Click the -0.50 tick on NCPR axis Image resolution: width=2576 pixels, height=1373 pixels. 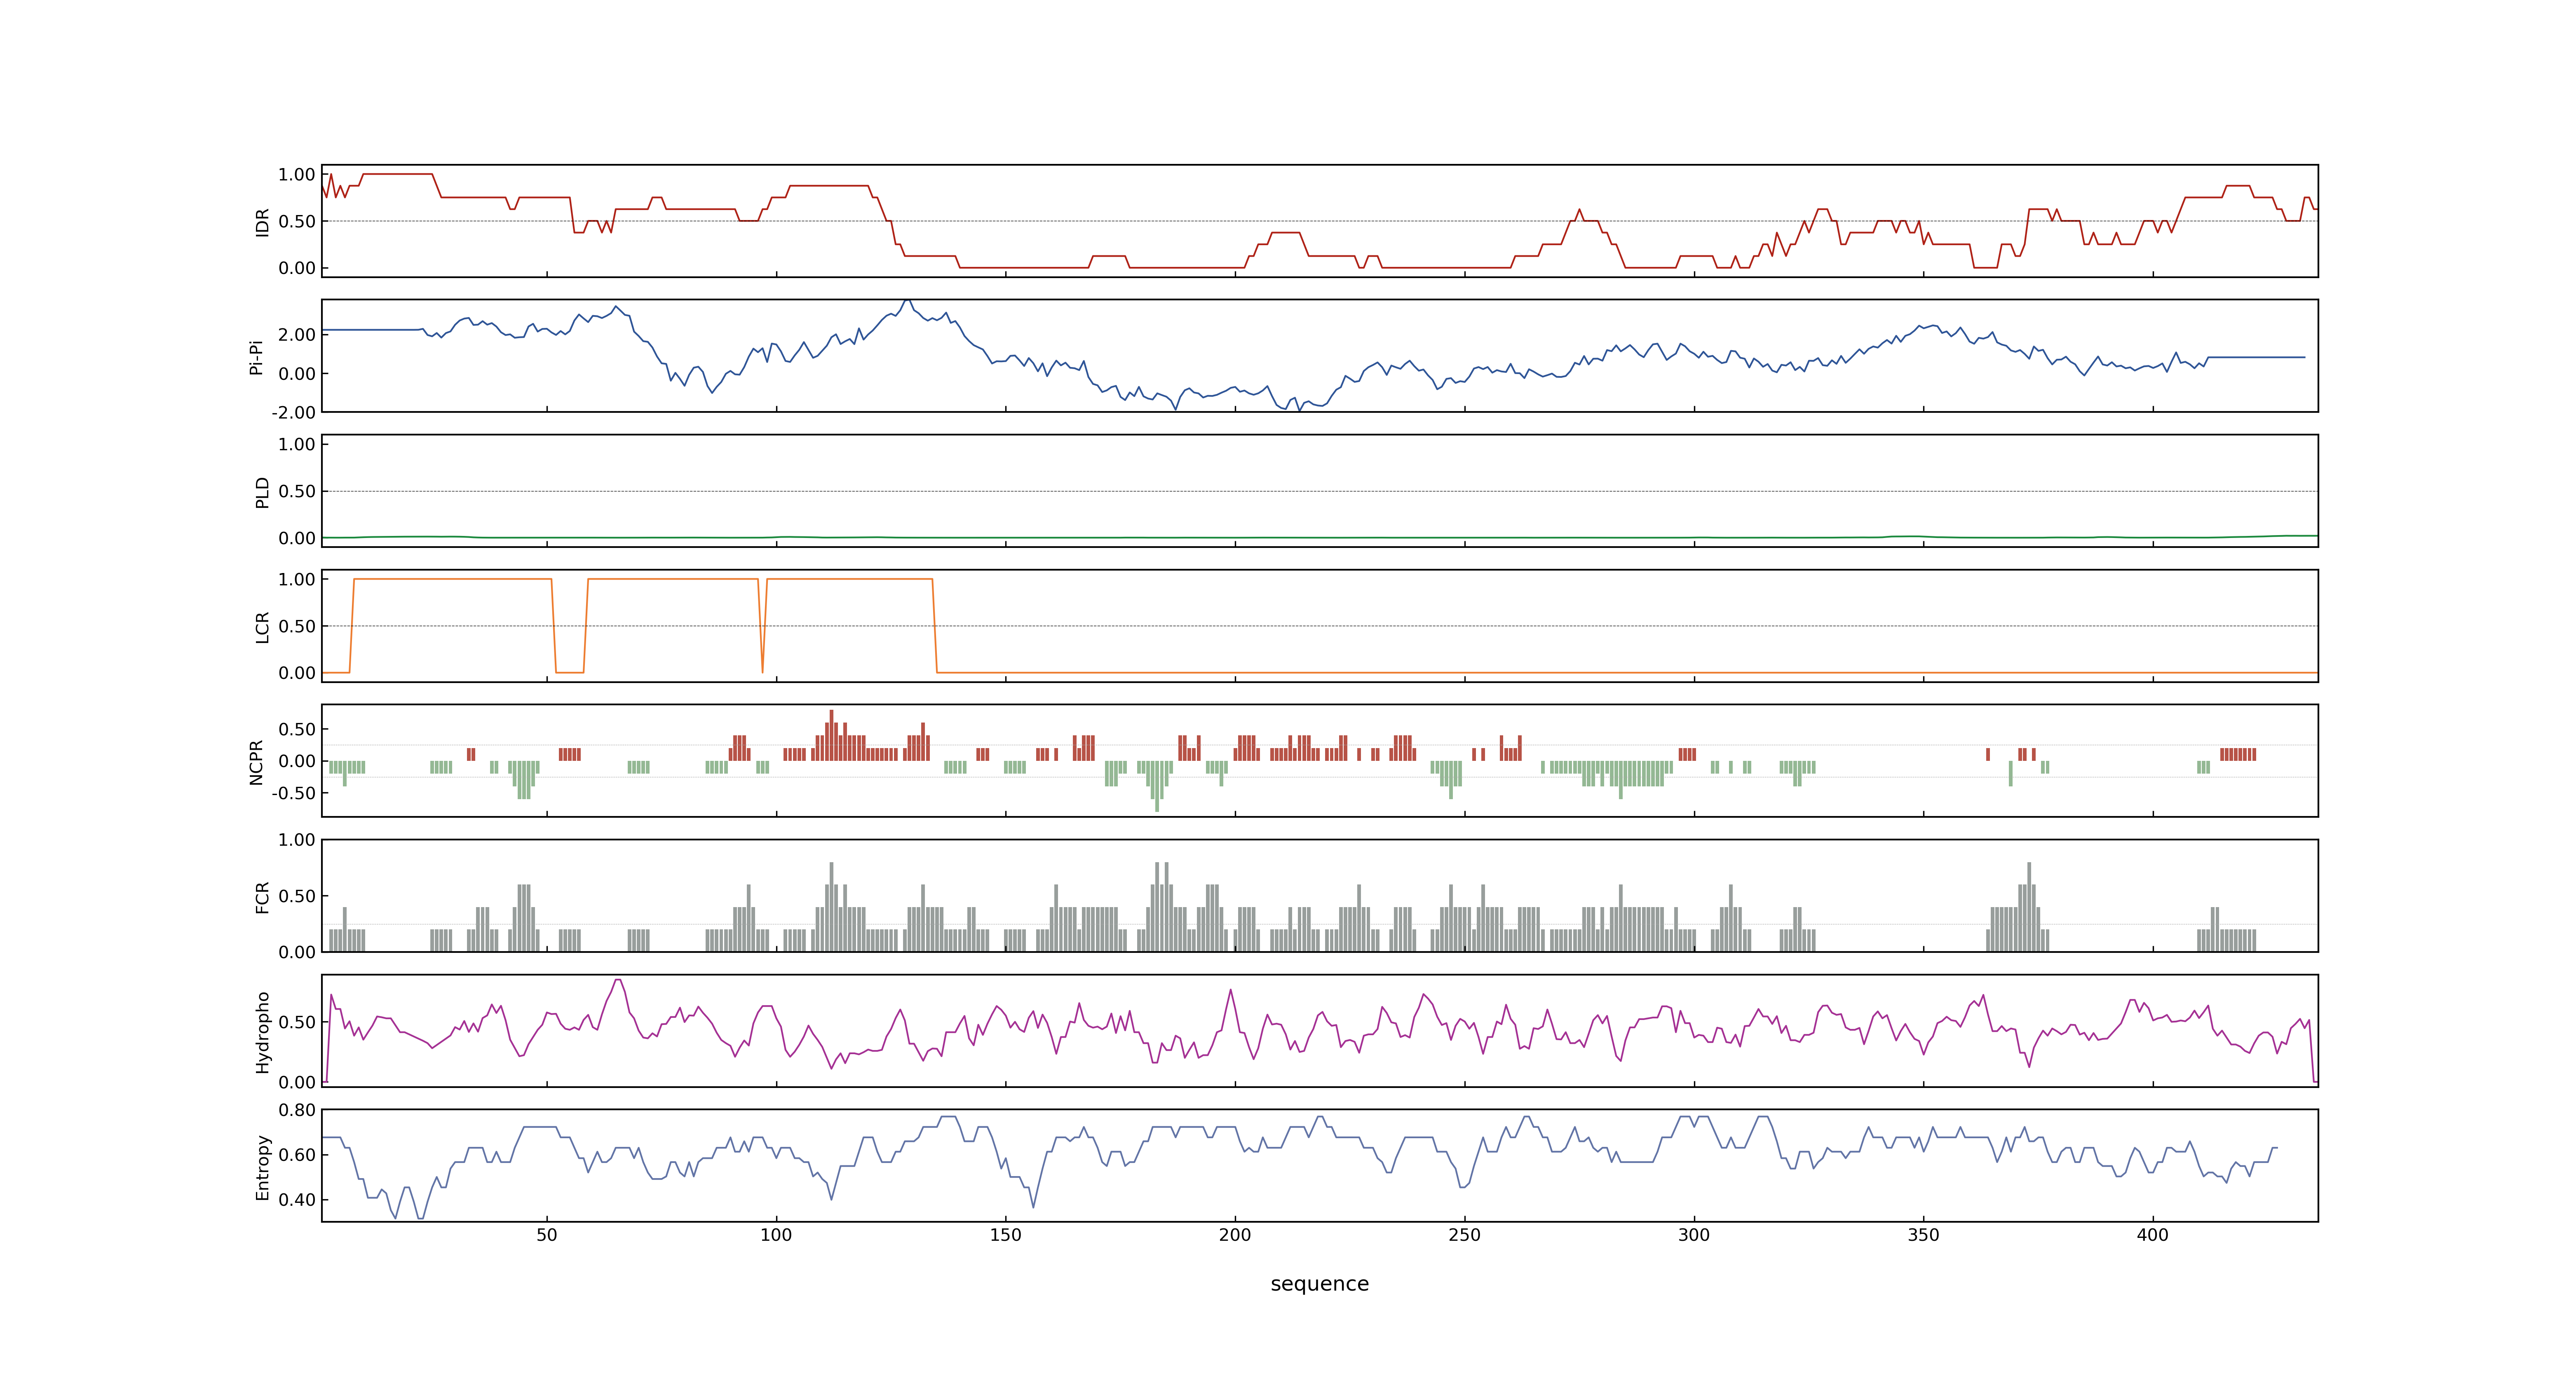tap(293, 793)
